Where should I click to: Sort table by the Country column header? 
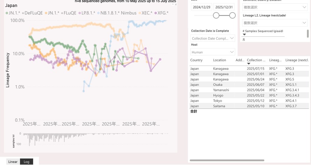click(x=196, y=60)
